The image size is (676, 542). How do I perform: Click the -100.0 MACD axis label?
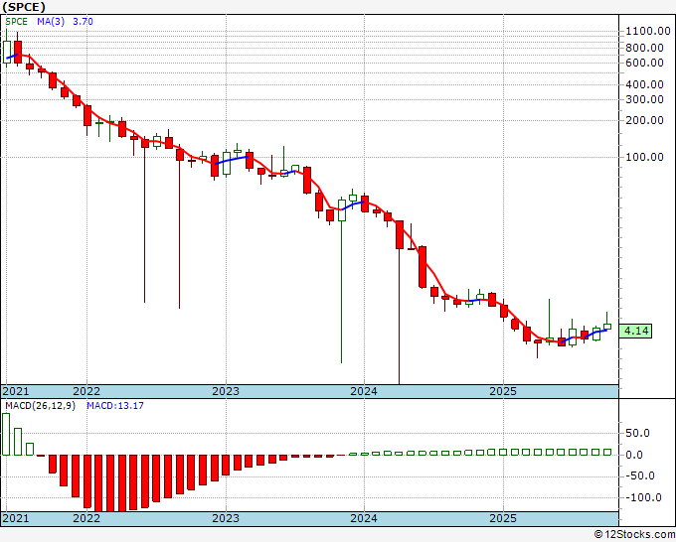(x=643, y=497)
